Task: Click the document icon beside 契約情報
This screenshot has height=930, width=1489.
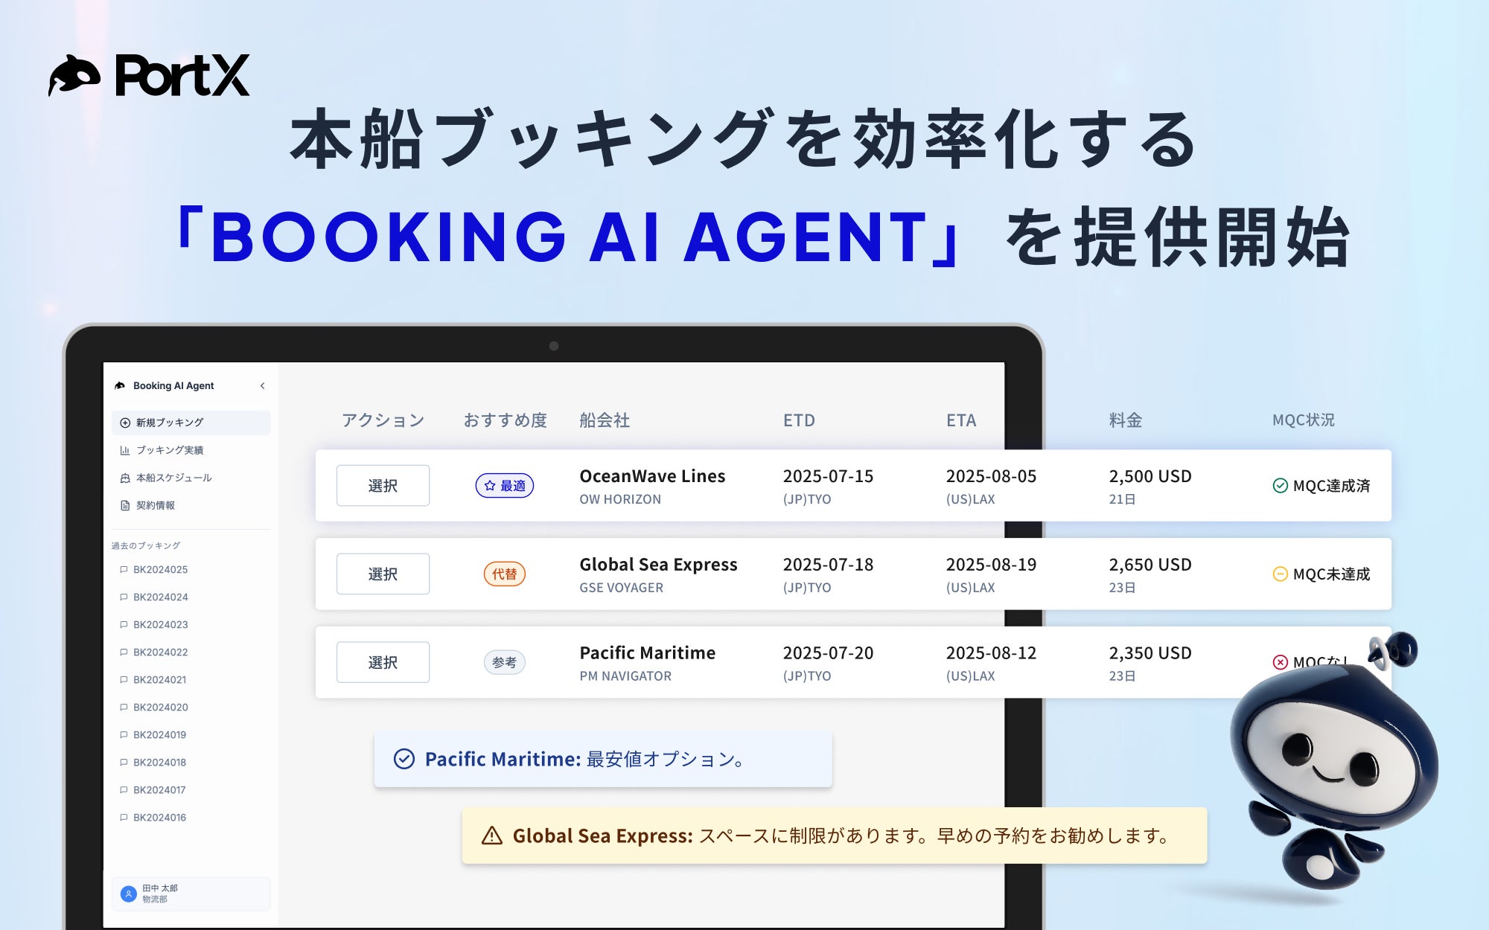Action: [125, 505]
